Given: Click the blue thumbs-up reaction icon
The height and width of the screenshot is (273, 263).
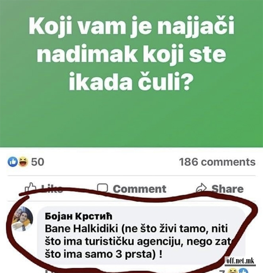Looking at the screenshot, I should [12, 162].
